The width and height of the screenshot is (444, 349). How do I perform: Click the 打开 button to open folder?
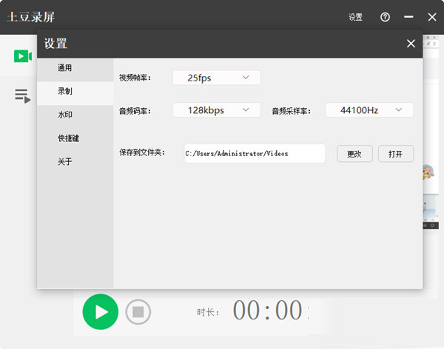tap(396, 154)
